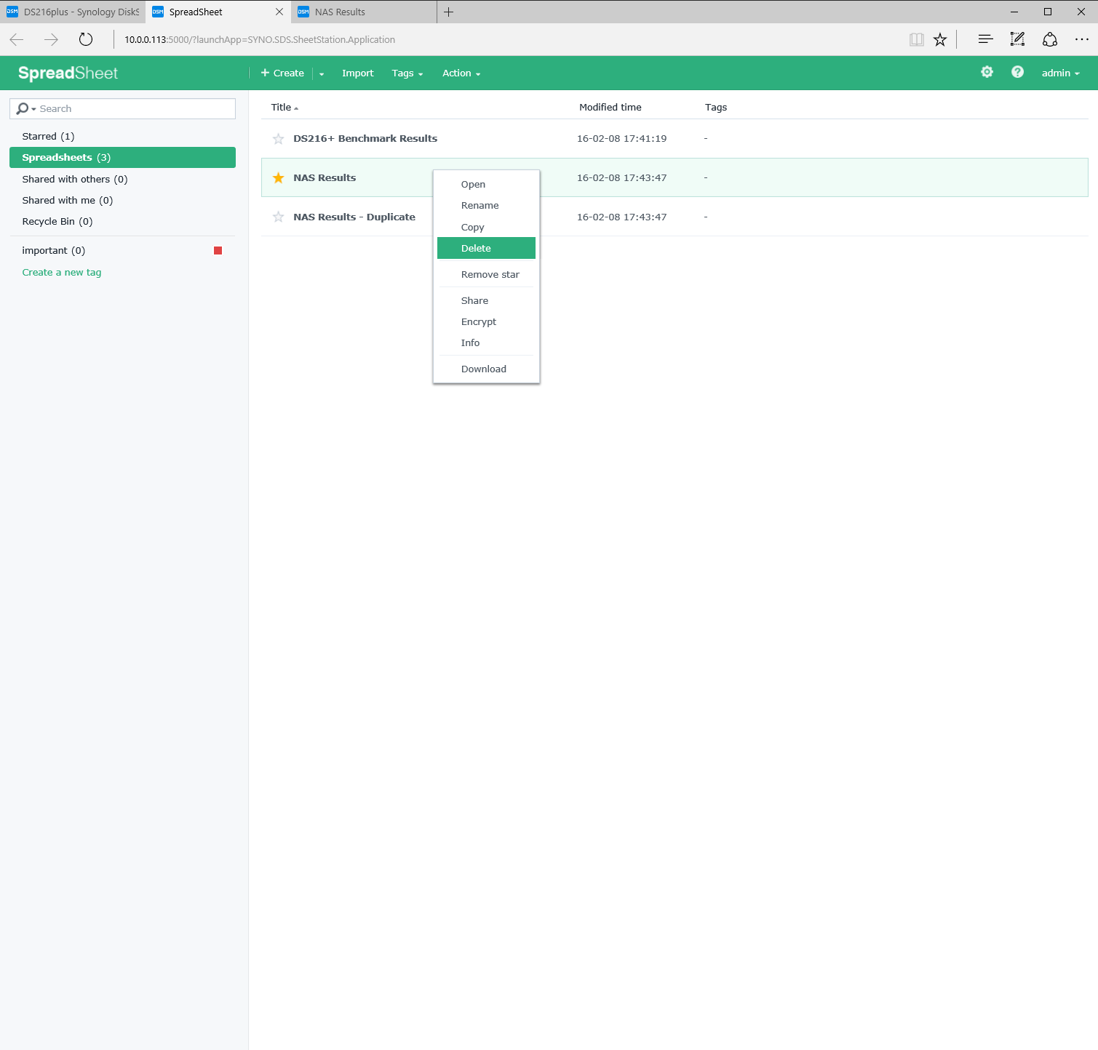Click the red important tag color swatch
The height and width of the screenshot is (1050, 1098).
coord(218,251)
